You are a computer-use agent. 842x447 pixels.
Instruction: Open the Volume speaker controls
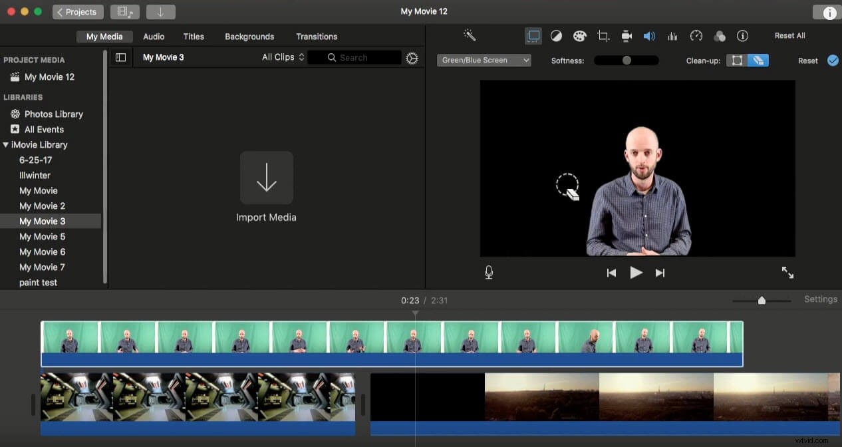coord(649,35)
